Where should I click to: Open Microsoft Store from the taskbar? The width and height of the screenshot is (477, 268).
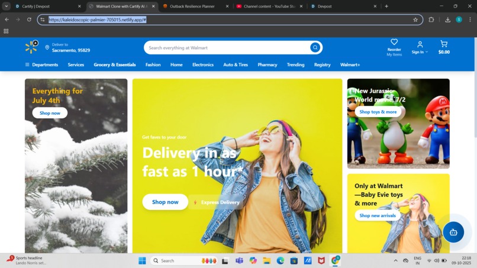pos(294,261)
